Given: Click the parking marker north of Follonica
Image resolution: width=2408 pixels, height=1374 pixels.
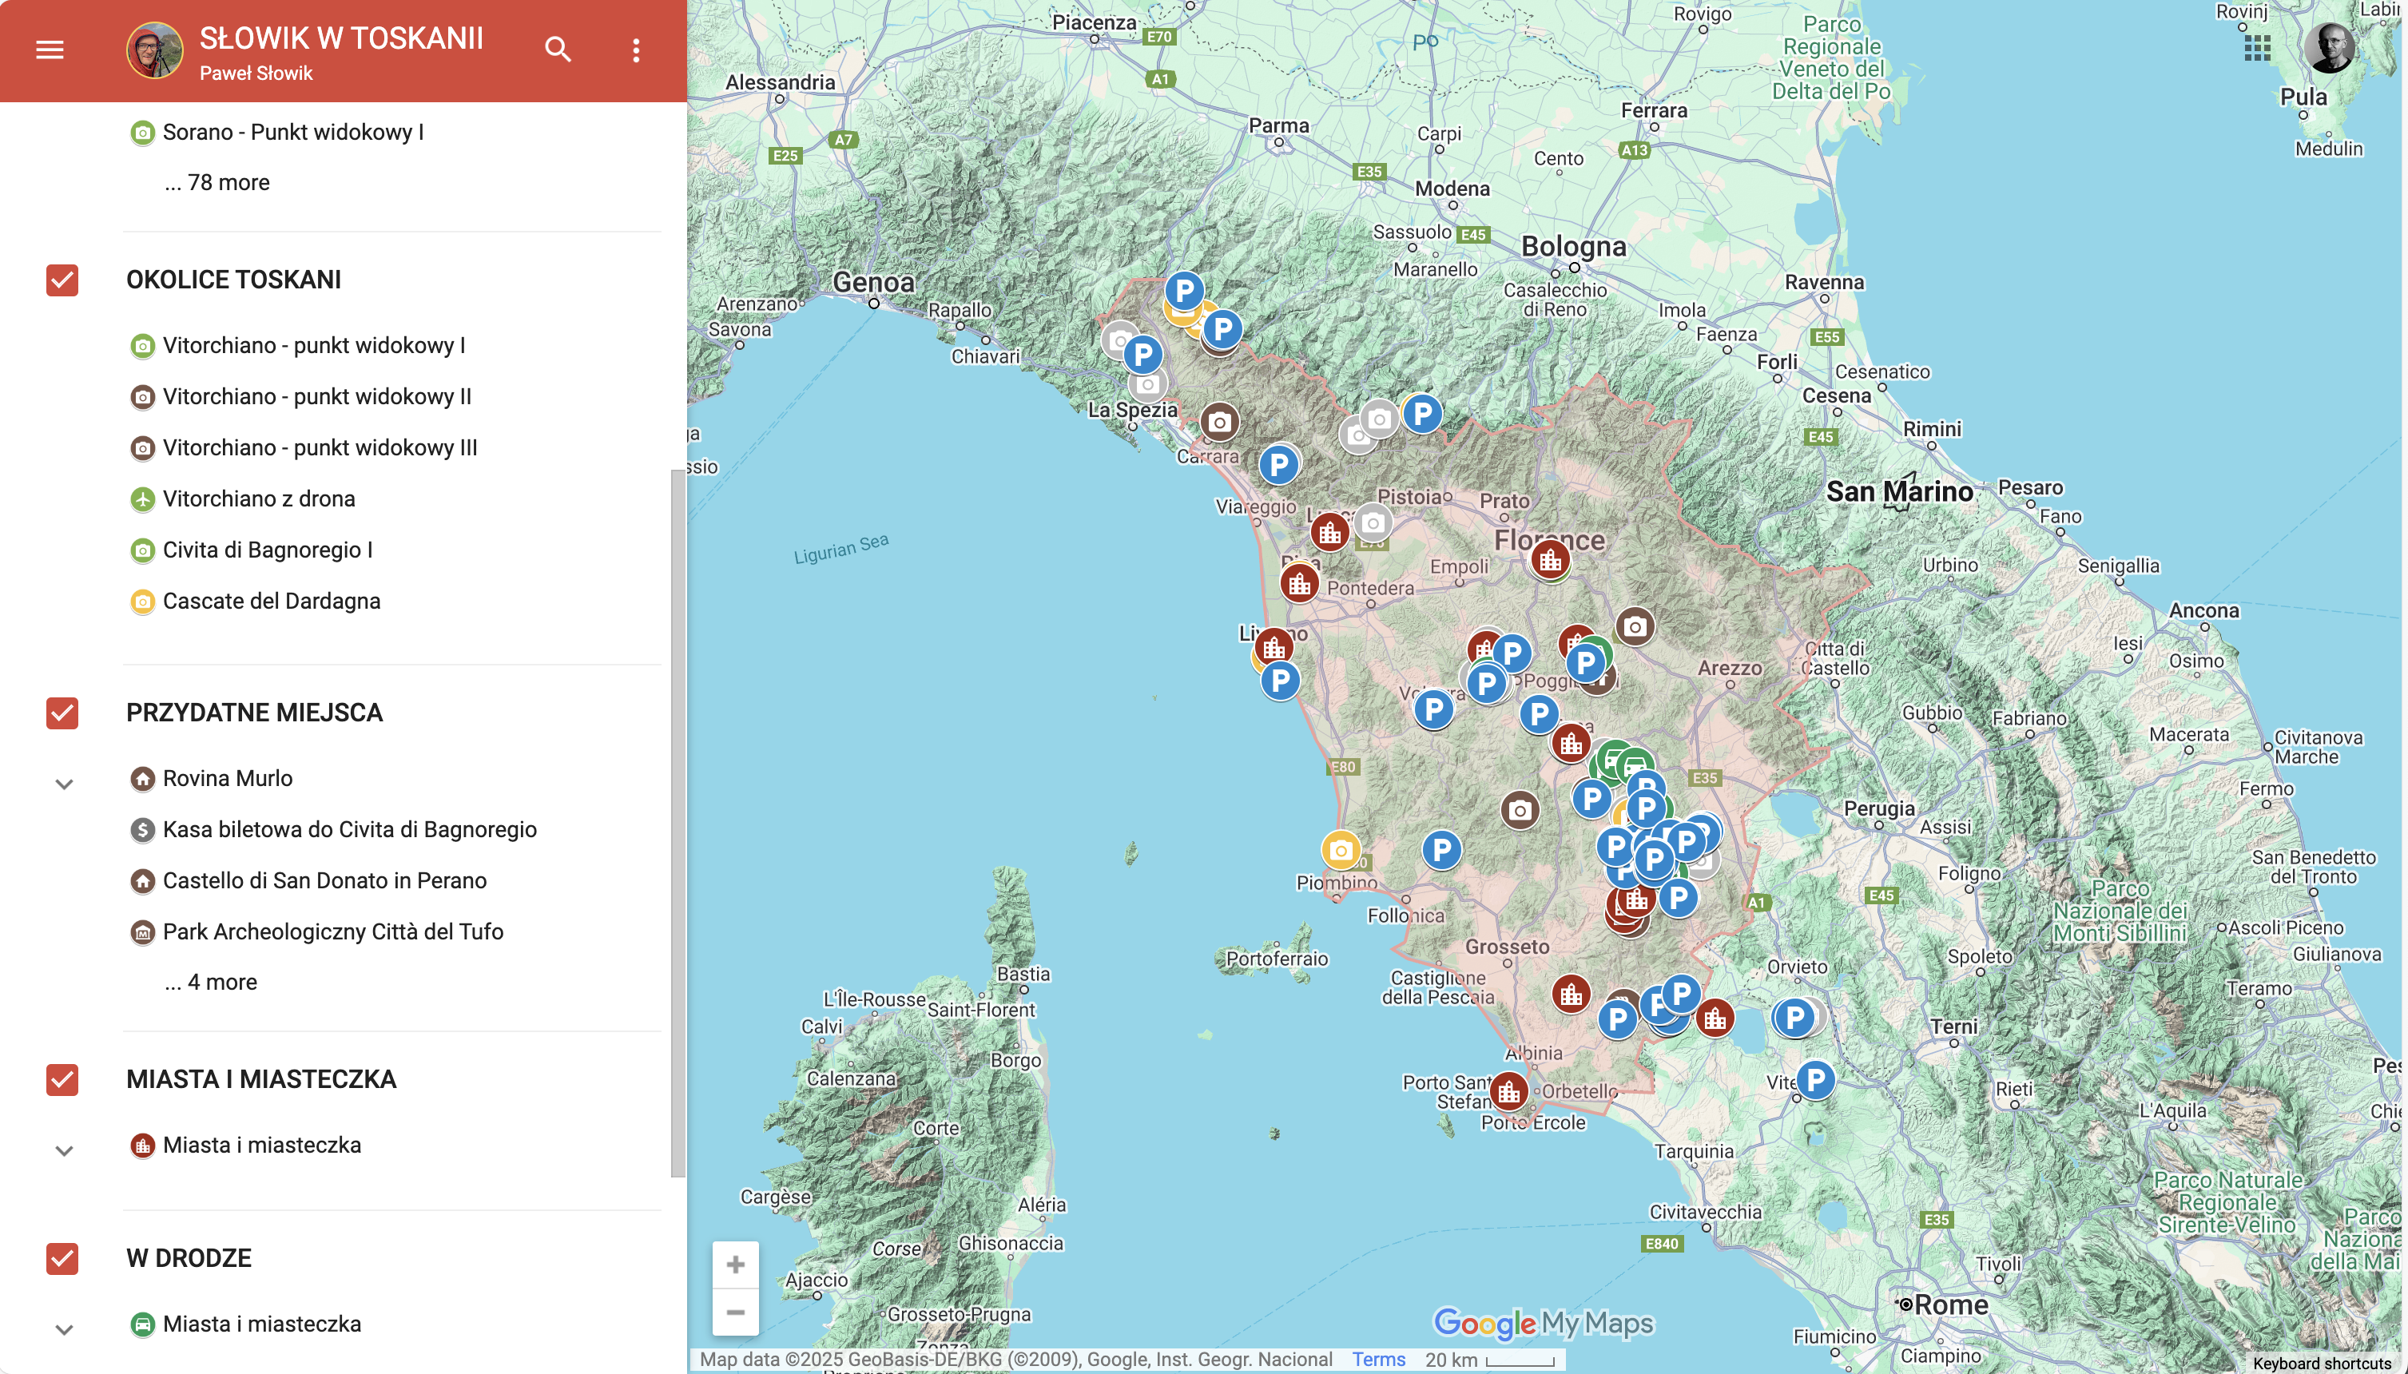Looking at the screenshot, I should (x=1440, y=850).
